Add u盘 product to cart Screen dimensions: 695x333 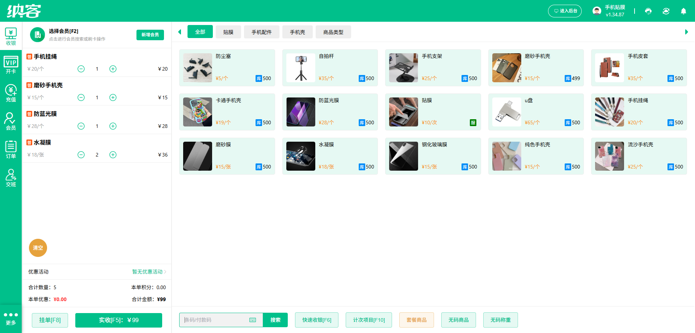pyautogui.click(x=536, y=112)
